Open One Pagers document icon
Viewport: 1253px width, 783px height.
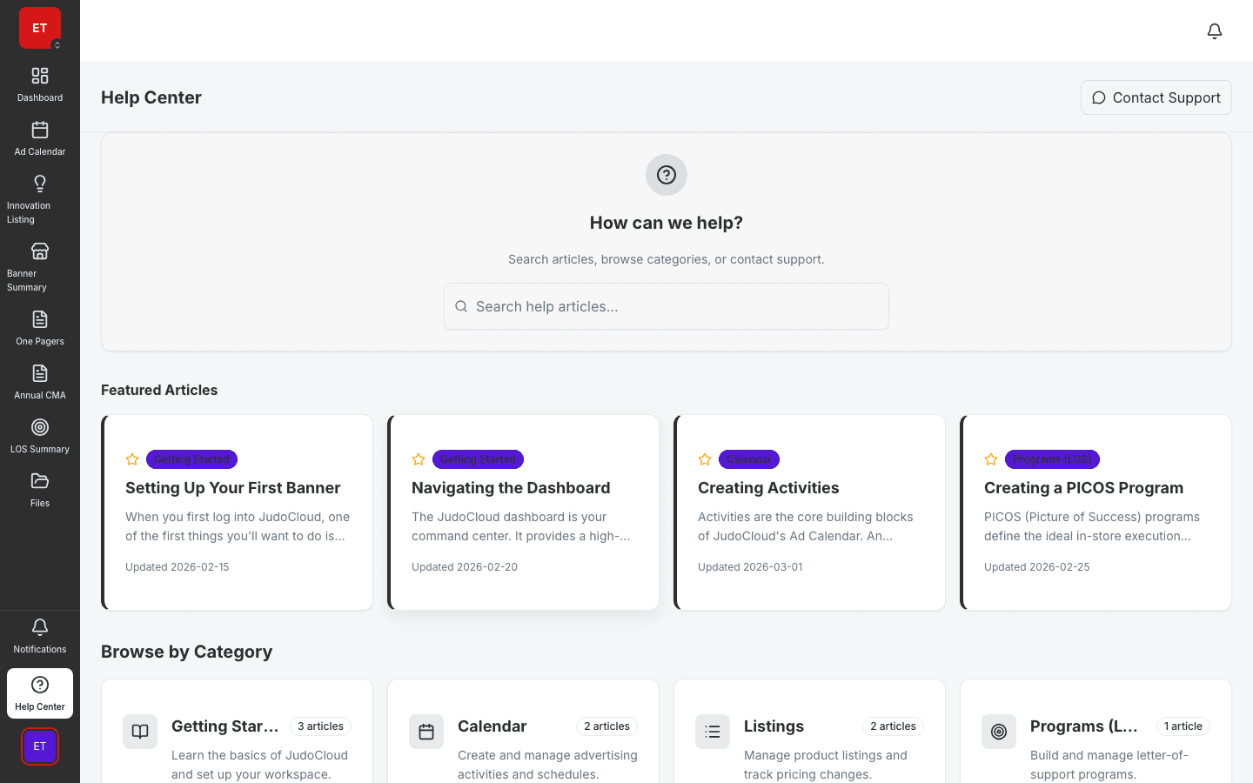tap(40, 319)
